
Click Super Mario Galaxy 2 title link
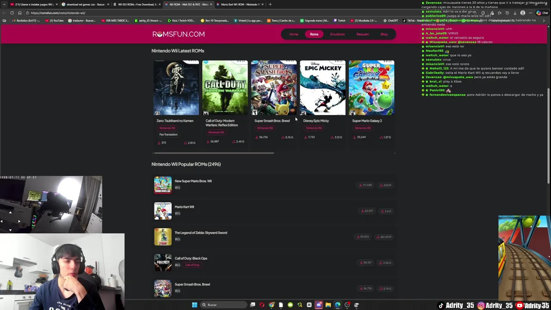pos(367,121)
